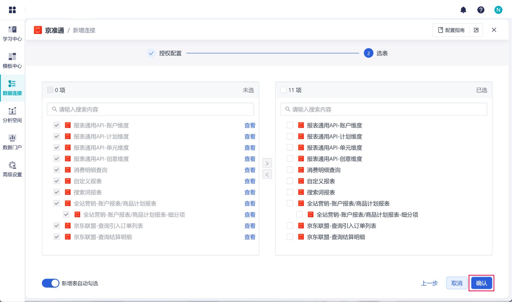Click the 京准通 breadcrumb title
The height and width of the screenshot is (302, 512).
[x=54, y=30]
